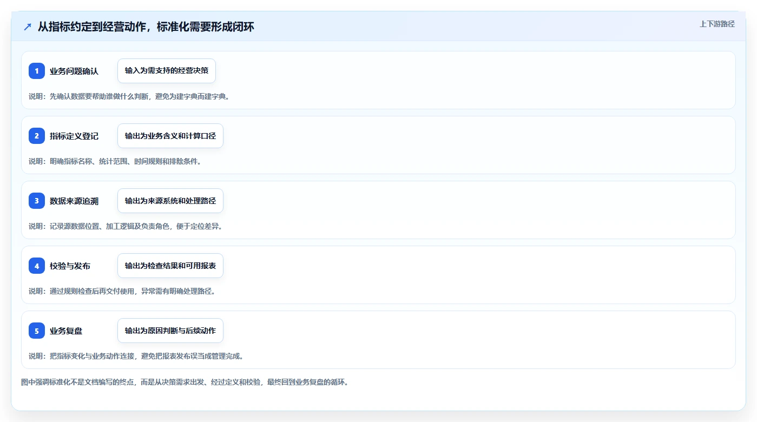Click the footer caption starting 图中强调标准化

click(185, 382)
